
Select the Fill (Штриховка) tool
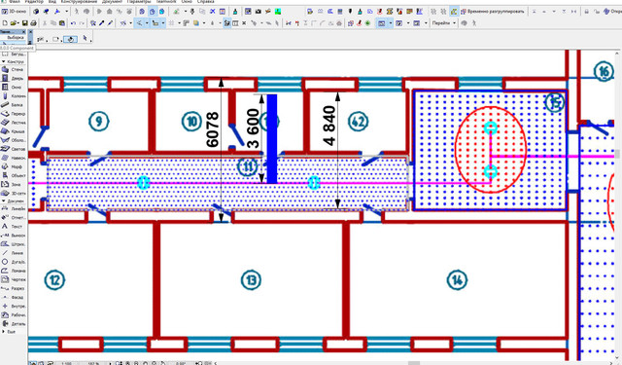coord(13,244)
